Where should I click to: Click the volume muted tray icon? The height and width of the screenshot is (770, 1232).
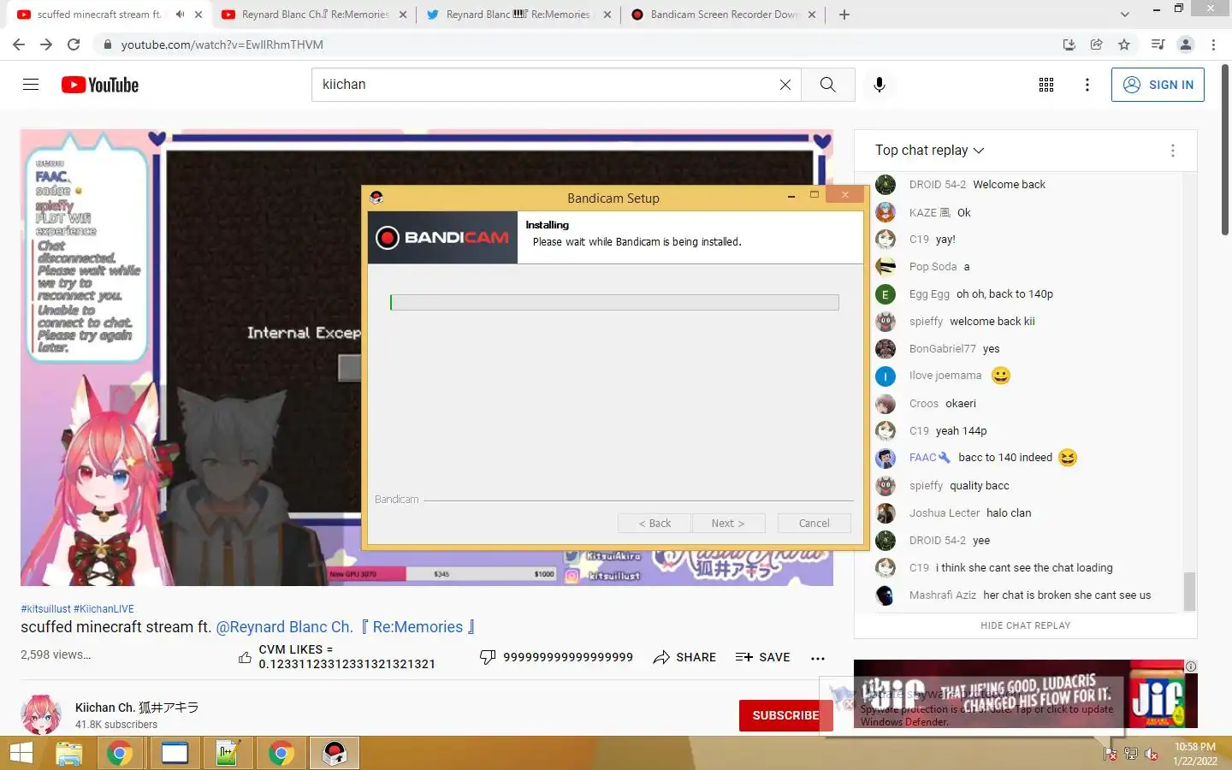(1152, 754)
